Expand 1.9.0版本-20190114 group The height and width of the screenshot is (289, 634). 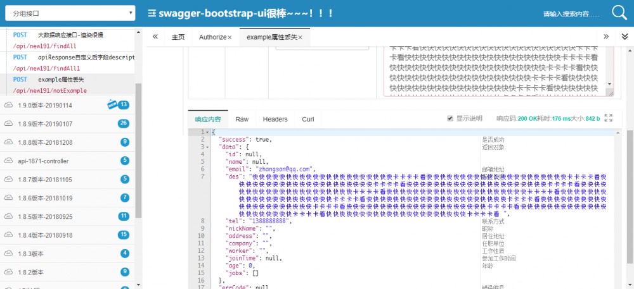pyautogui.click(x=67, y=105)
